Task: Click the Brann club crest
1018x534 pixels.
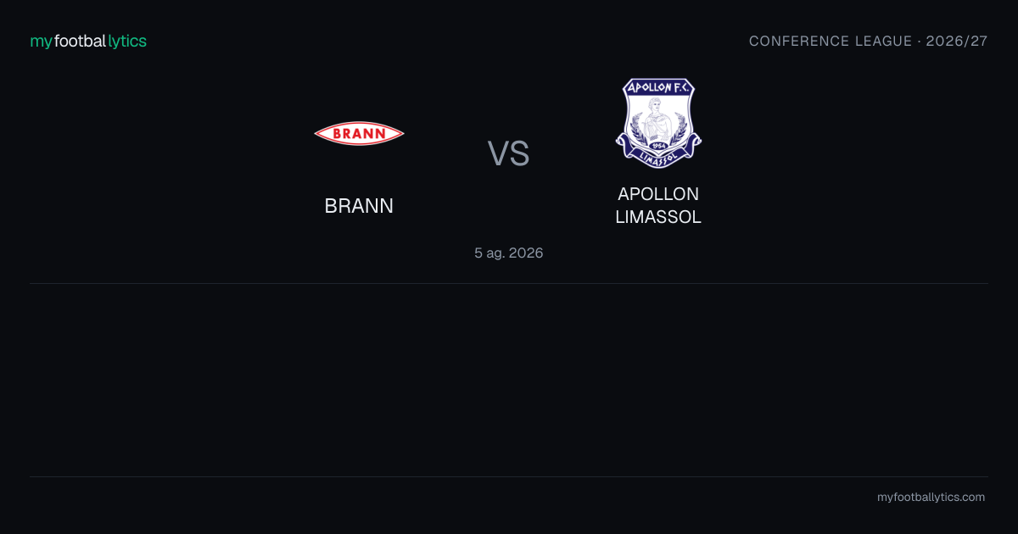Action: pos(359,133)
